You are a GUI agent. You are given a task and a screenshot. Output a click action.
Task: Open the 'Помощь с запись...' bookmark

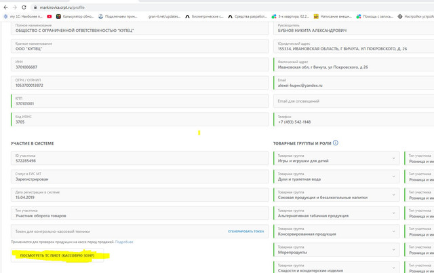click(x=375, y=16)
